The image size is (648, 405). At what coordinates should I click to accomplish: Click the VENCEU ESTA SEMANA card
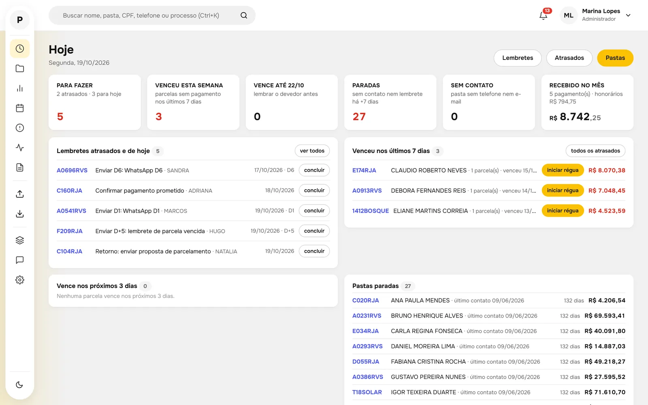point(193,102)
